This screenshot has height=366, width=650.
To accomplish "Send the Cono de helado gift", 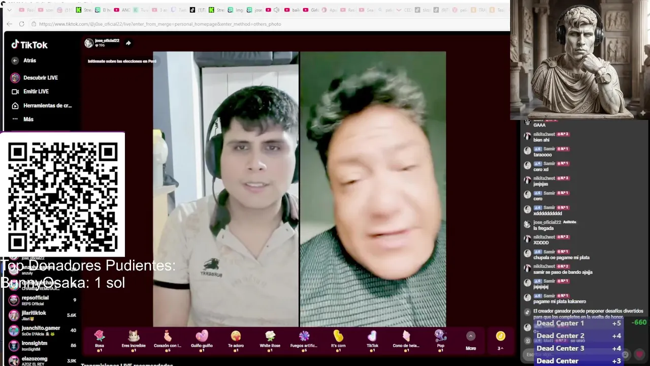I will click(x=406, y=341).
